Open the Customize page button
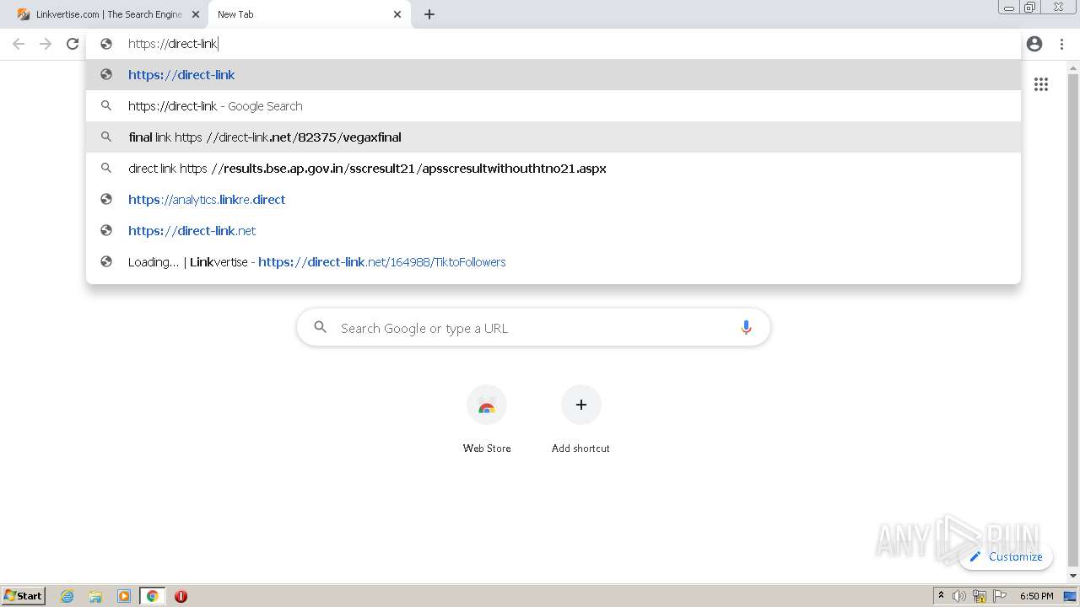Image resolution: width=1080 pixels, height=607 pixels. tap(1006, 556)
